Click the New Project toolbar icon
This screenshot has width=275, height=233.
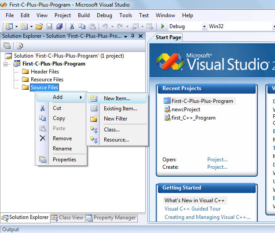click(x=9, y=26)
